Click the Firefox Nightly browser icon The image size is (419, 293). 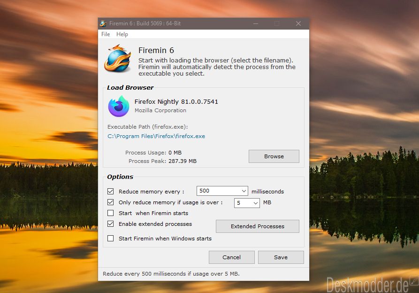point(119,106)
